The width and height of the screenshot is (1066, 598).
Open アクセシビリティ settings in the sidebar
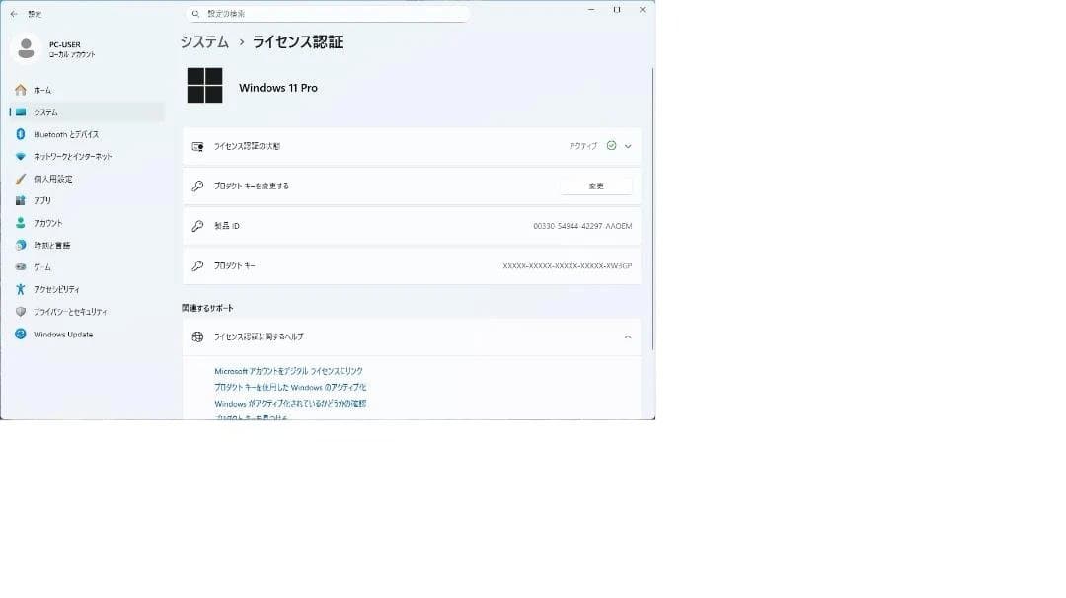[x=56, y=289]
